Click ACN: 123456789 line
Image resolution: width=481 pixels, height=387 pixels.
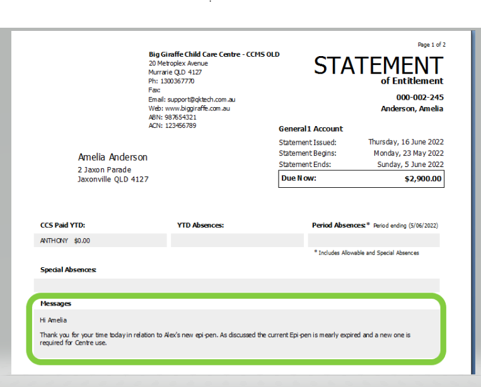(x=172, y=125)
